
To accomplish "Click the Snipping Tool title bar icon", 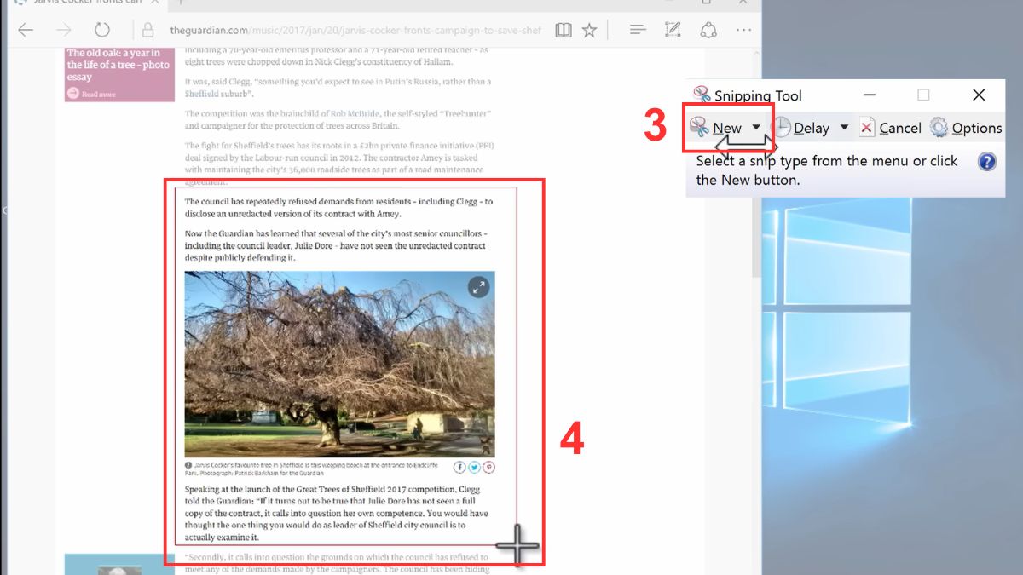I will point(702,95).
